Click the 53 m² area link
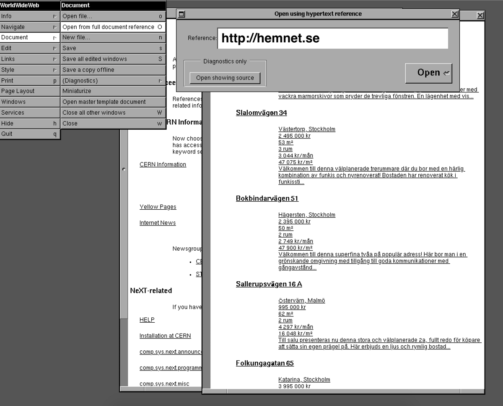The height and width of the screenshot is (406, 503). (286, 143)
